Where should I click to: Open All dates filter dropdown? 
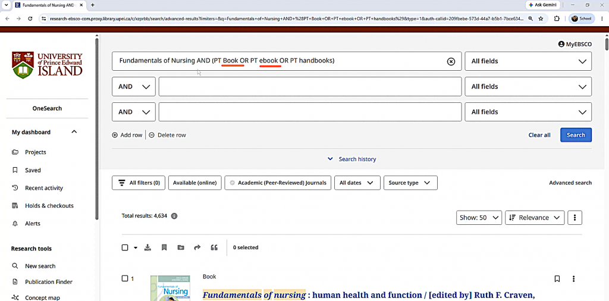tap(357, 183)
